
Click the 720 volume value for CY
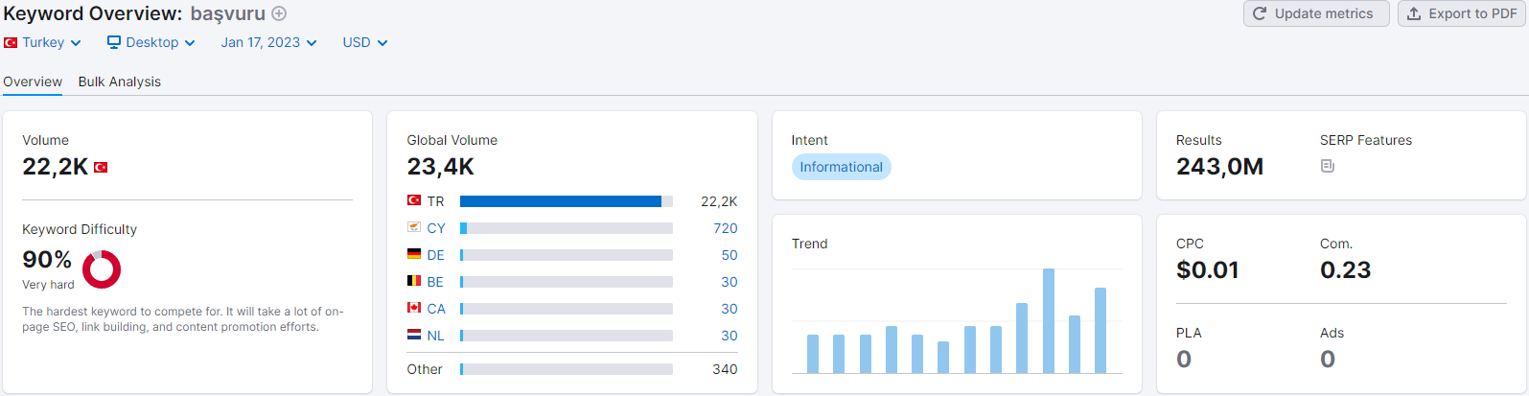[726, 228]
